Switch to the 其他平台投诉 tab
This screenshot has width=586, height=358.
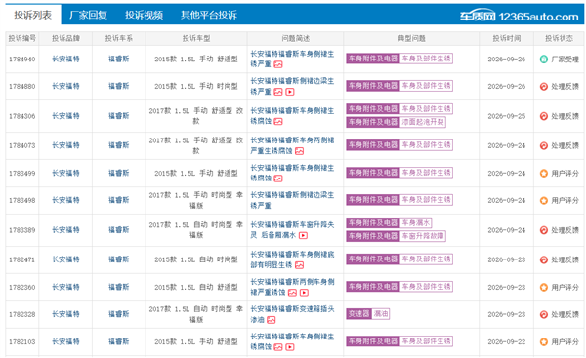[209, 15]
